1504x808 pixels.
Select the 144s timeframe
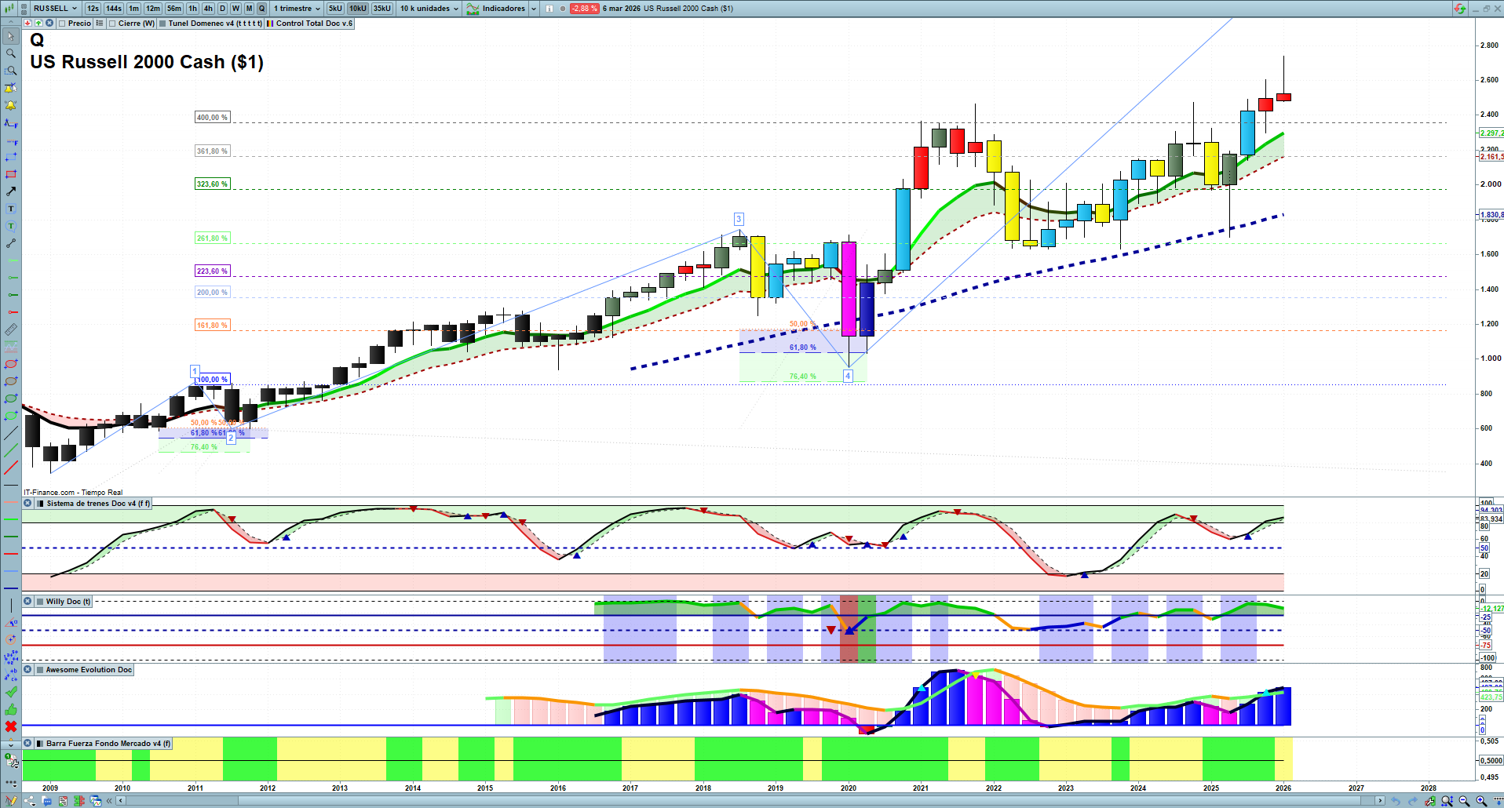coord(114,9)
